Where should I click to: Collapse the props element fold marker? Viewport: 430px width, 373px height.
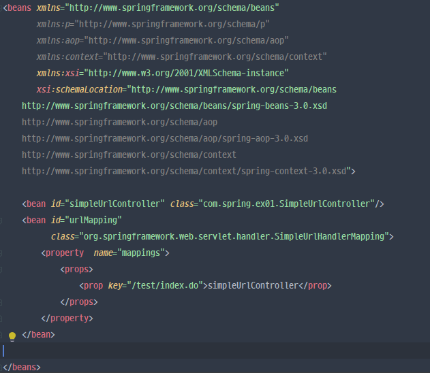click(x=1, y=270)
